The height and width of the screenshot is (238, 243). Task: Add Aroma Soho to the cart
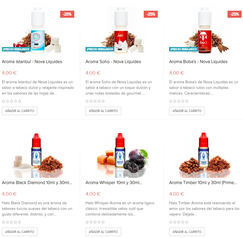[103, 111]
